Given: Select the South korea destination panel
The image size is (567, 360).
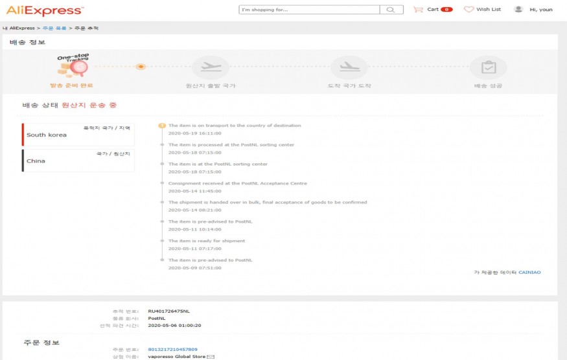Looking at the screenshot, I should click(78, 135).
